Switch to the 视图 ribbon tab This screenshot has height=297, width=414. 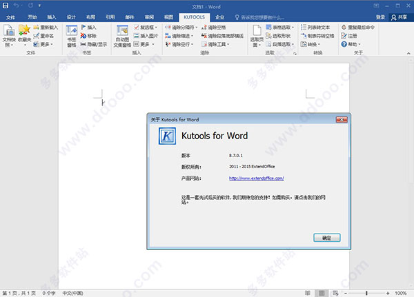click(169, 17)
